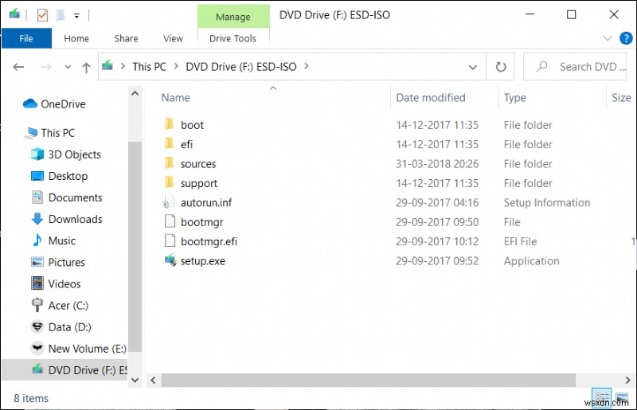This screenshot has width=637, height=410.
Task: Switch to the Share ribbon tab
Action: click(x=126, y=38)
